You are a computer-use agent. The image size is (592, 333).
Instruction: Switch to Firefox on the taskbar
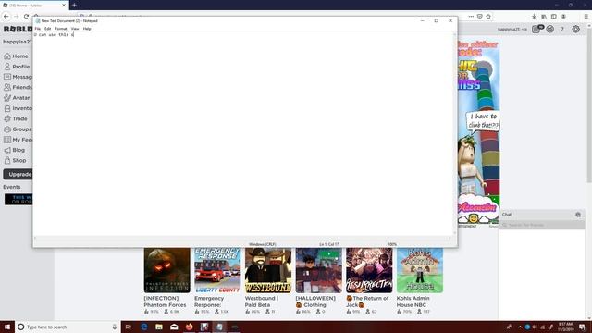(189, 327)
